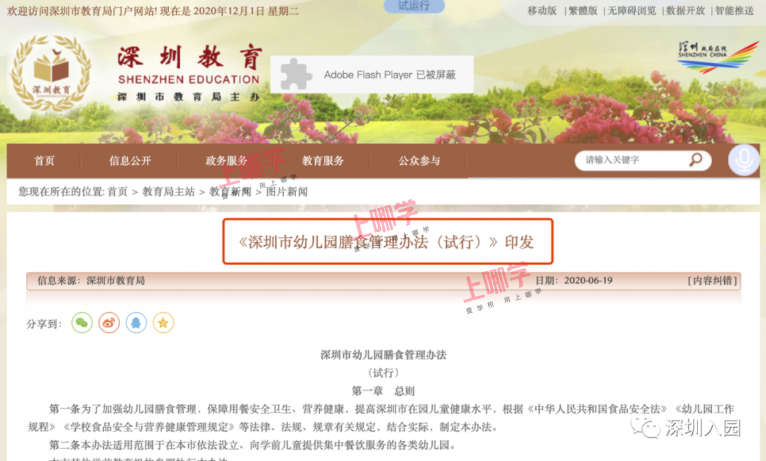Click the blocked Flash plugin puzzle icon
The image size is (766, 461).
tap(295, 74)
